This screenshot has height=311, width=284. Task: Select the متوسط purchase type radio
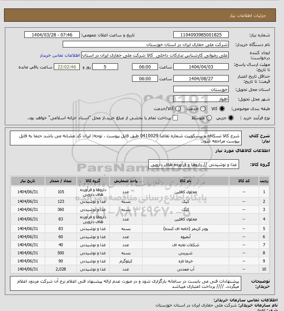click(209, 118)
